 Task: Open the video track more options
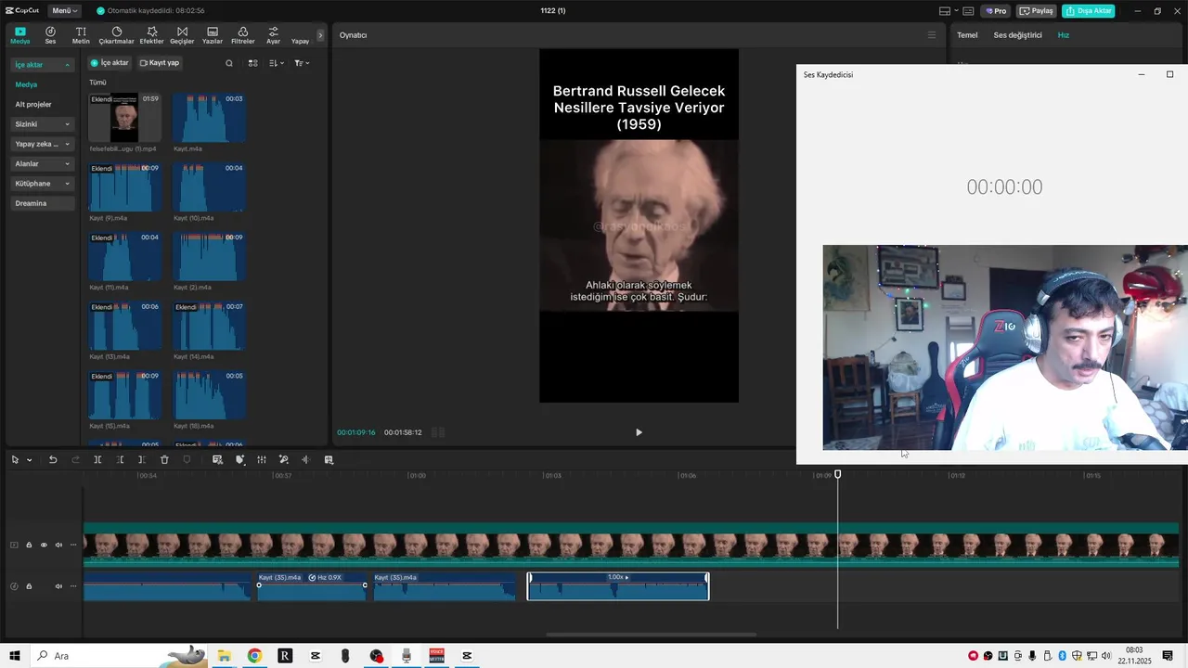pos(73,545)
